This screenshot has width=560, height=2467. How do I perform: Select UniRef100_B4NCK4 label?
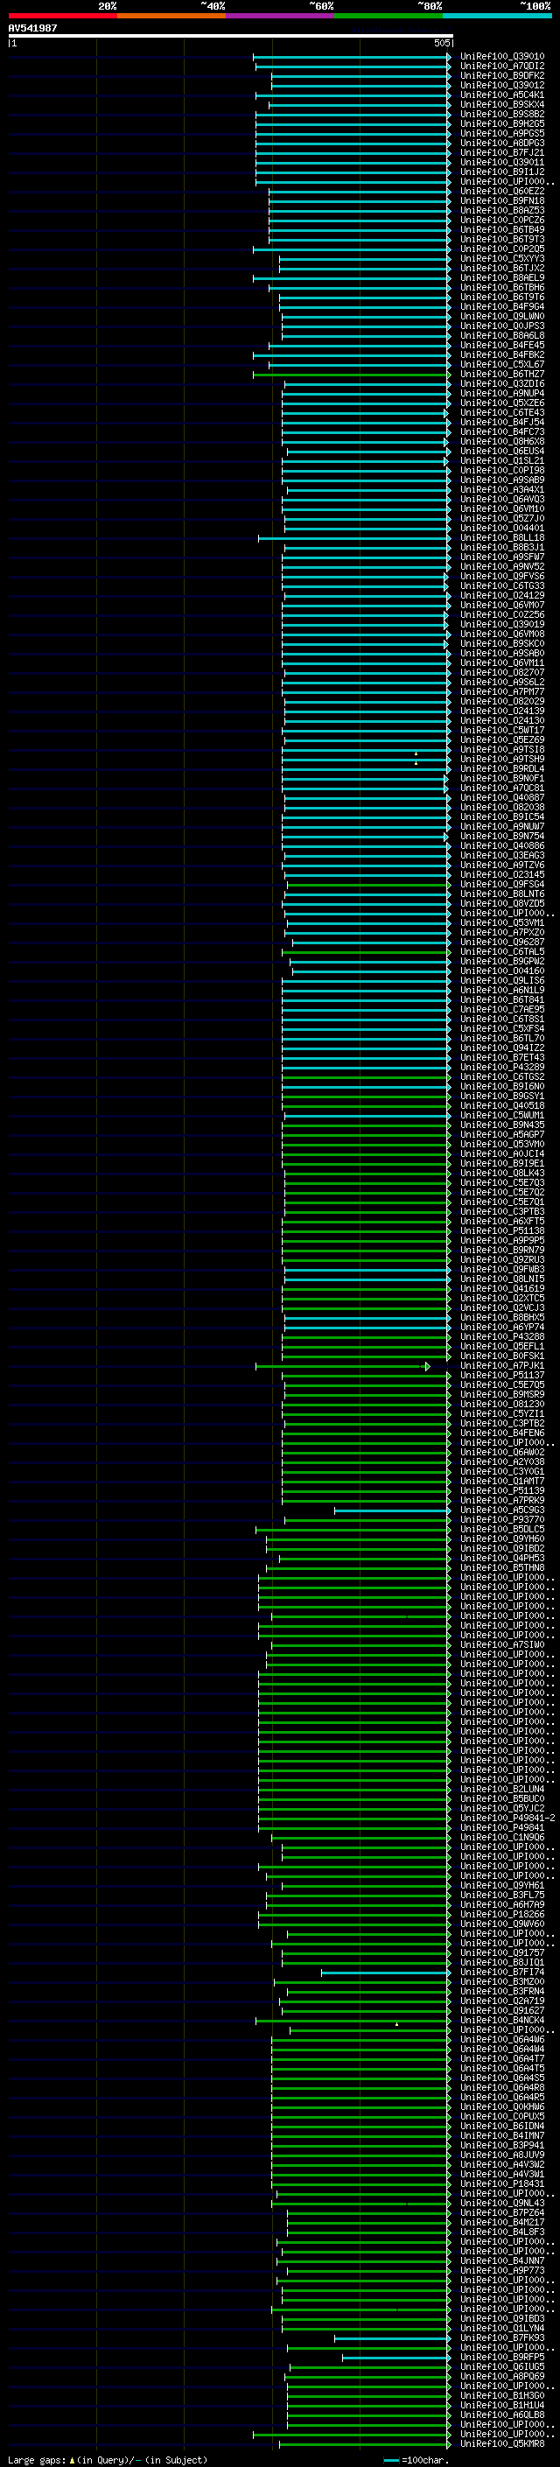[x=502, y=2020]
